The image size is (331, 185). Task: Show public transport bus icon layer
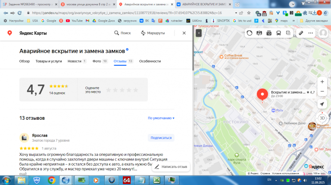[279, 33]
